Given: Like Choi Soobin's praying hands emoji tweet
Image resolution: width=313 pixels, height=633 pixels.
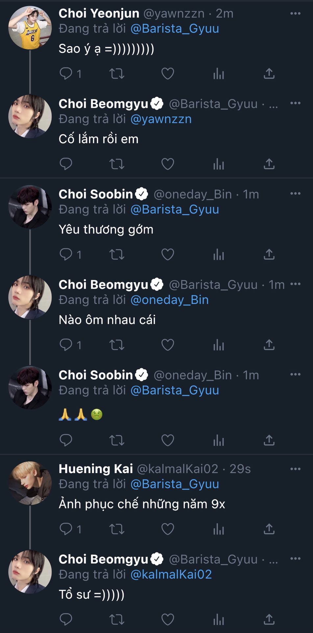Looking at the screenshot, I should pos(168,440).
